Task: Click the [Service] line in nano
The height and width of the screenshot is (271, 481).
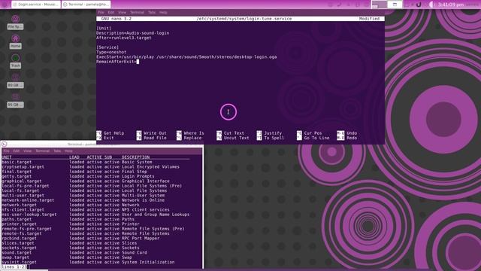Action: click(x=107, y=47)
